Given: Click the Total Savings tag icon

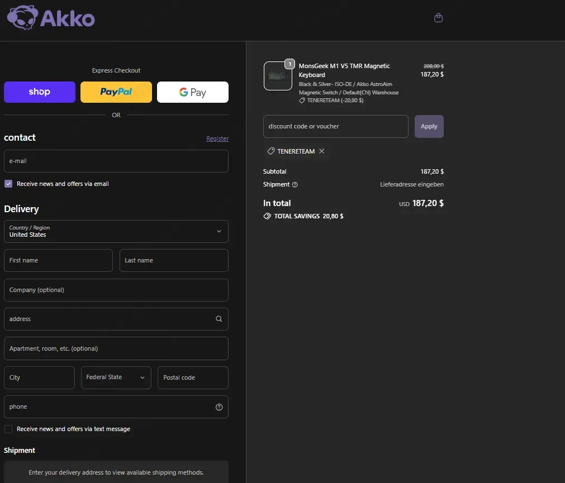Looking at the screenshot, I should pyautogui.click(x=267, y=216).
